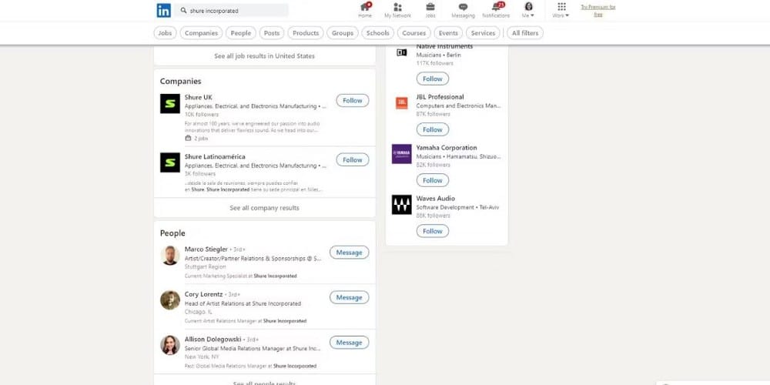See all job results in United States
This screenshot has width=770, height=385.
pos(264,56)
